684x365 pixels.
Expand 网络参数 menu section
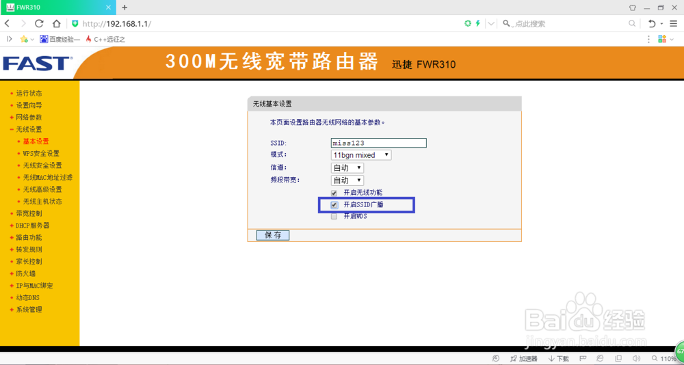coord(29,118)
